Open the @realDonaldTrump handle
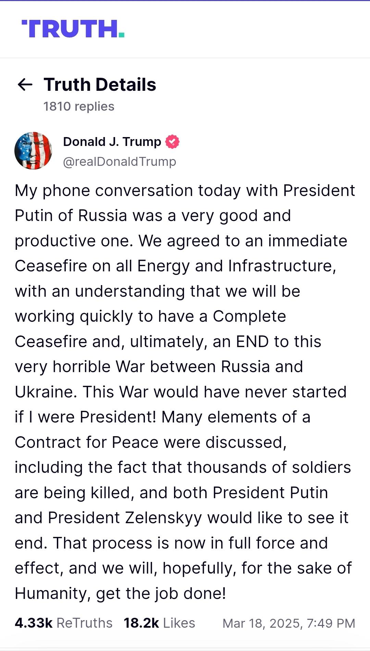Image resolution: width=370 pixels, height=651 pixels. [x=120, y=161]
